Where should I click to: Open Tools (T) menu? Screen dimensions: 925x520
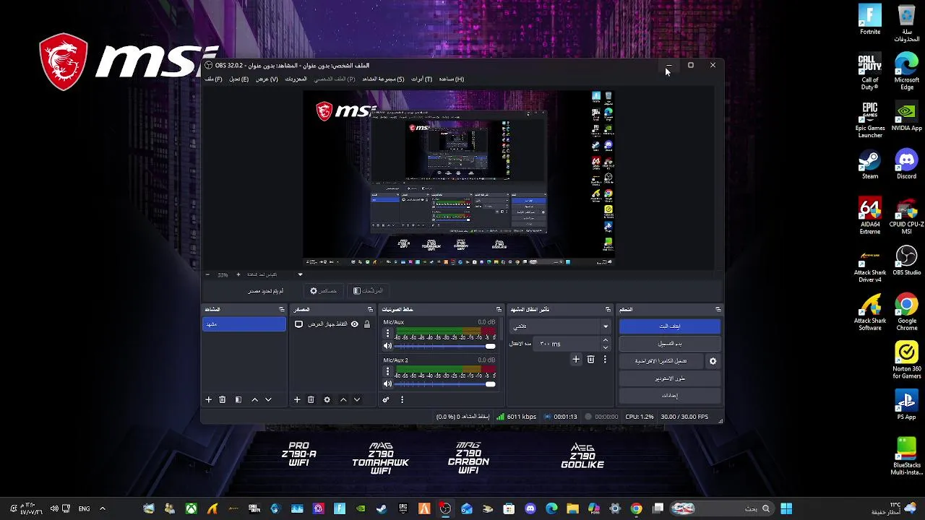pos(421,79)
